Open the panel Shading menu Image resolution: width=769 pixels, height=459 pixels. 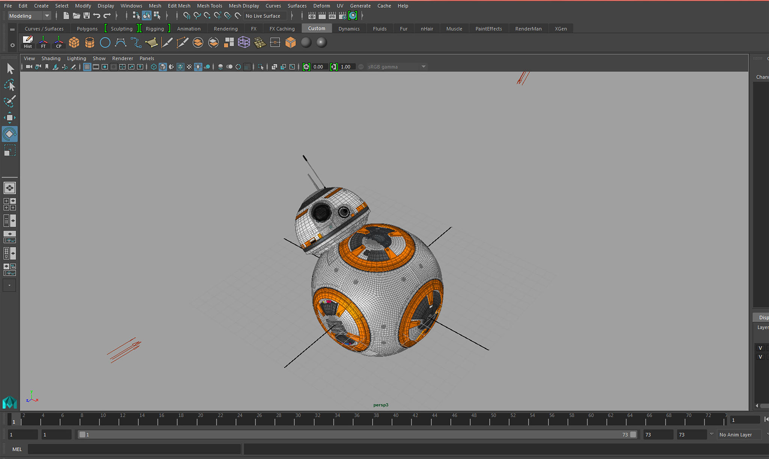[51, 58]
